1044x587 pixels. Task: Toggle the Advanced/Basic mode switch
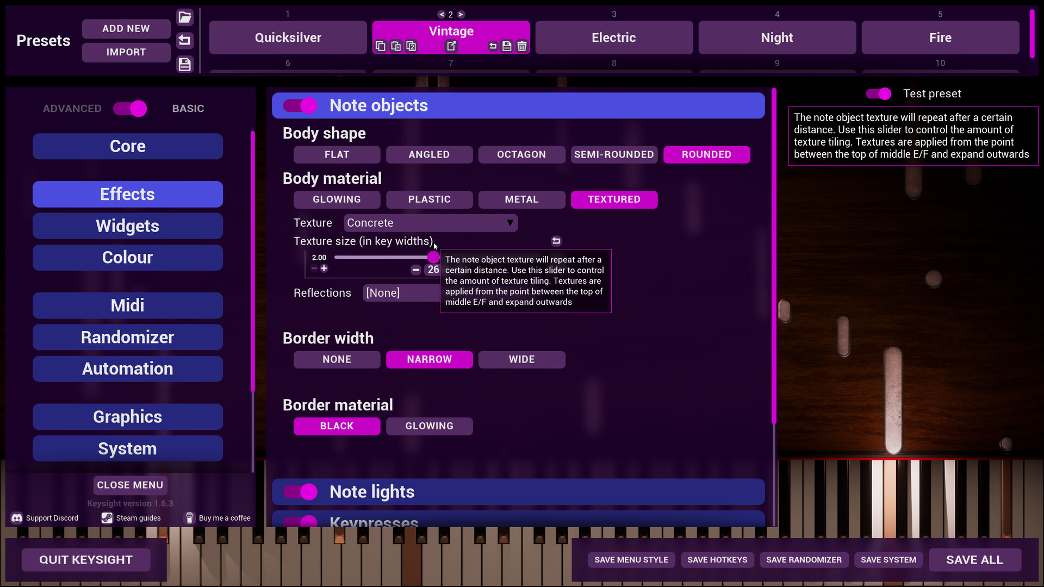130,109
